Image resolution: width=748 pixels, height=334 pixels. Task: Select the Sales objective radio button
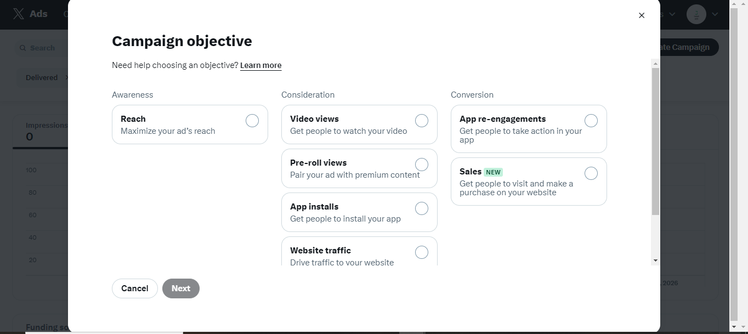[591, 173]
